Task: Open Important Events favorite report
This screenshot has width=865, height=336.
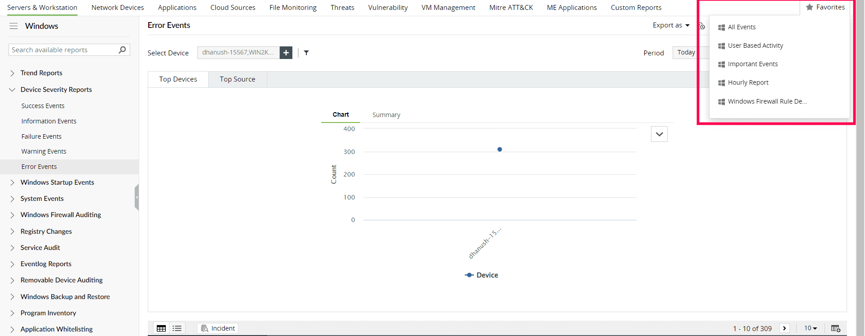Action: tap(752, 64)
